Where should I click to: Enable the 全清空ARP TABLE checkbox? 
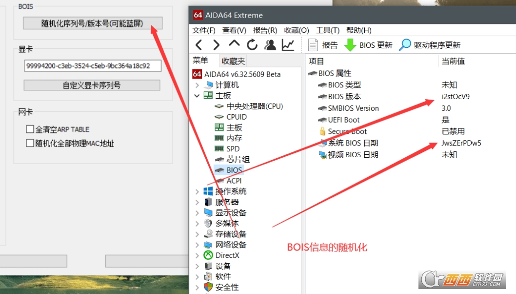point(30,129)
